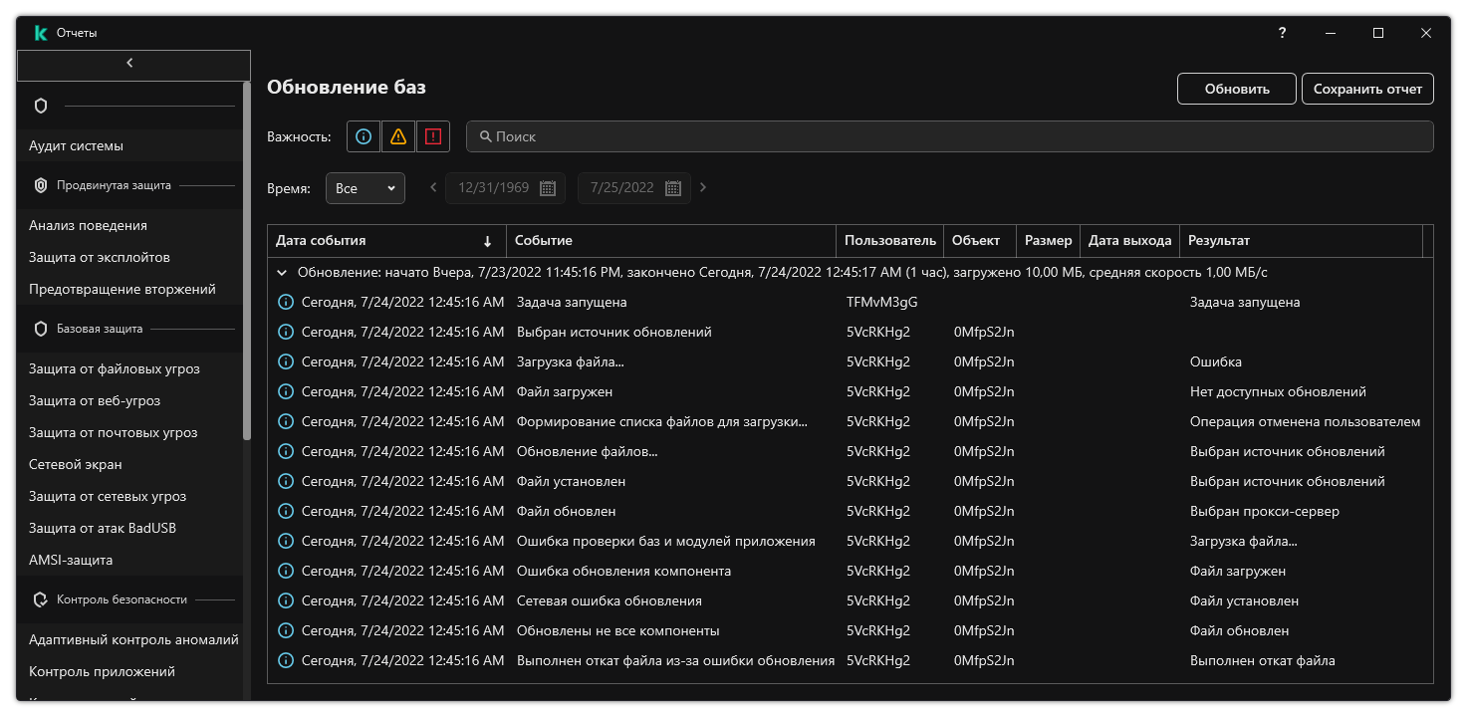Click the previous date range arrow
Image resolution: width=1467 pixels, height=717 pixels.
point(433,187)
